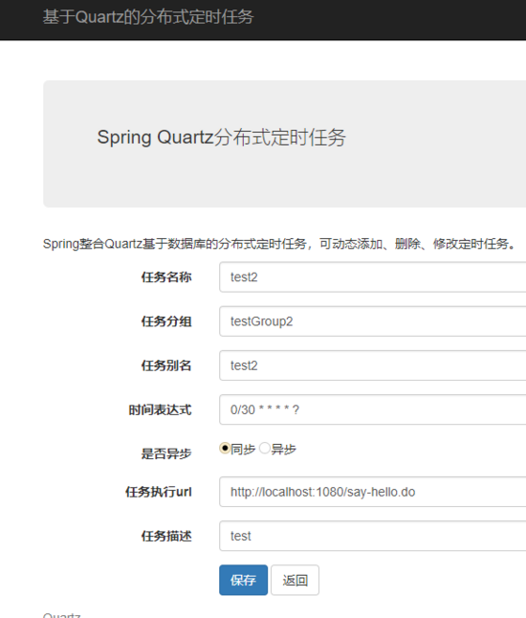Click the 是否异步 label
This screenshot has width=526, height=618.
pos(166,453)
